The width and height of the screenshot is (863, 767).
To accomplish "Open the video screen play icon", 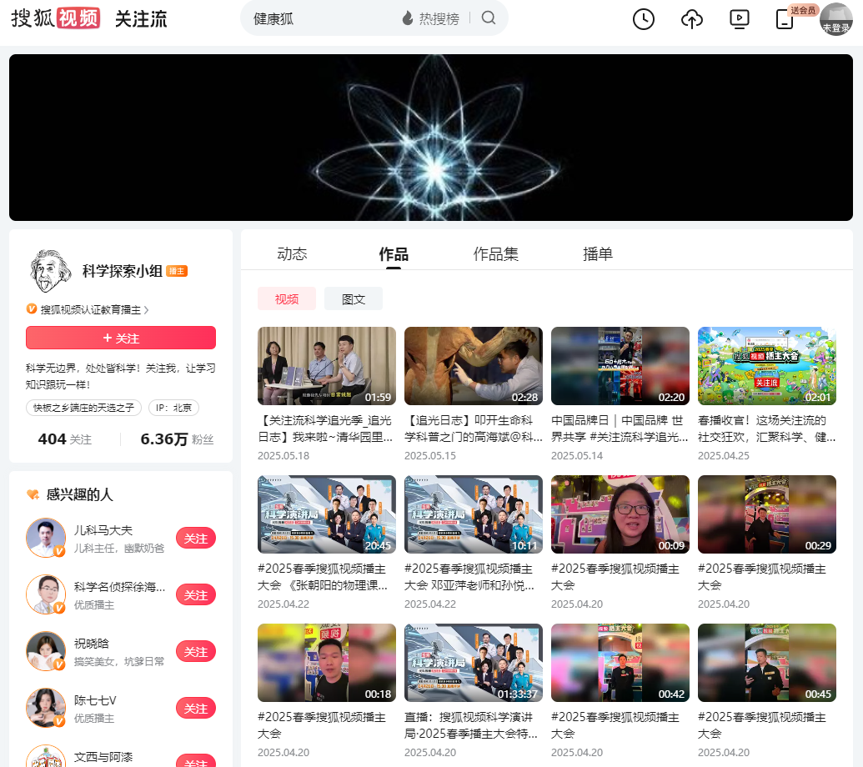I will point(739,19).
